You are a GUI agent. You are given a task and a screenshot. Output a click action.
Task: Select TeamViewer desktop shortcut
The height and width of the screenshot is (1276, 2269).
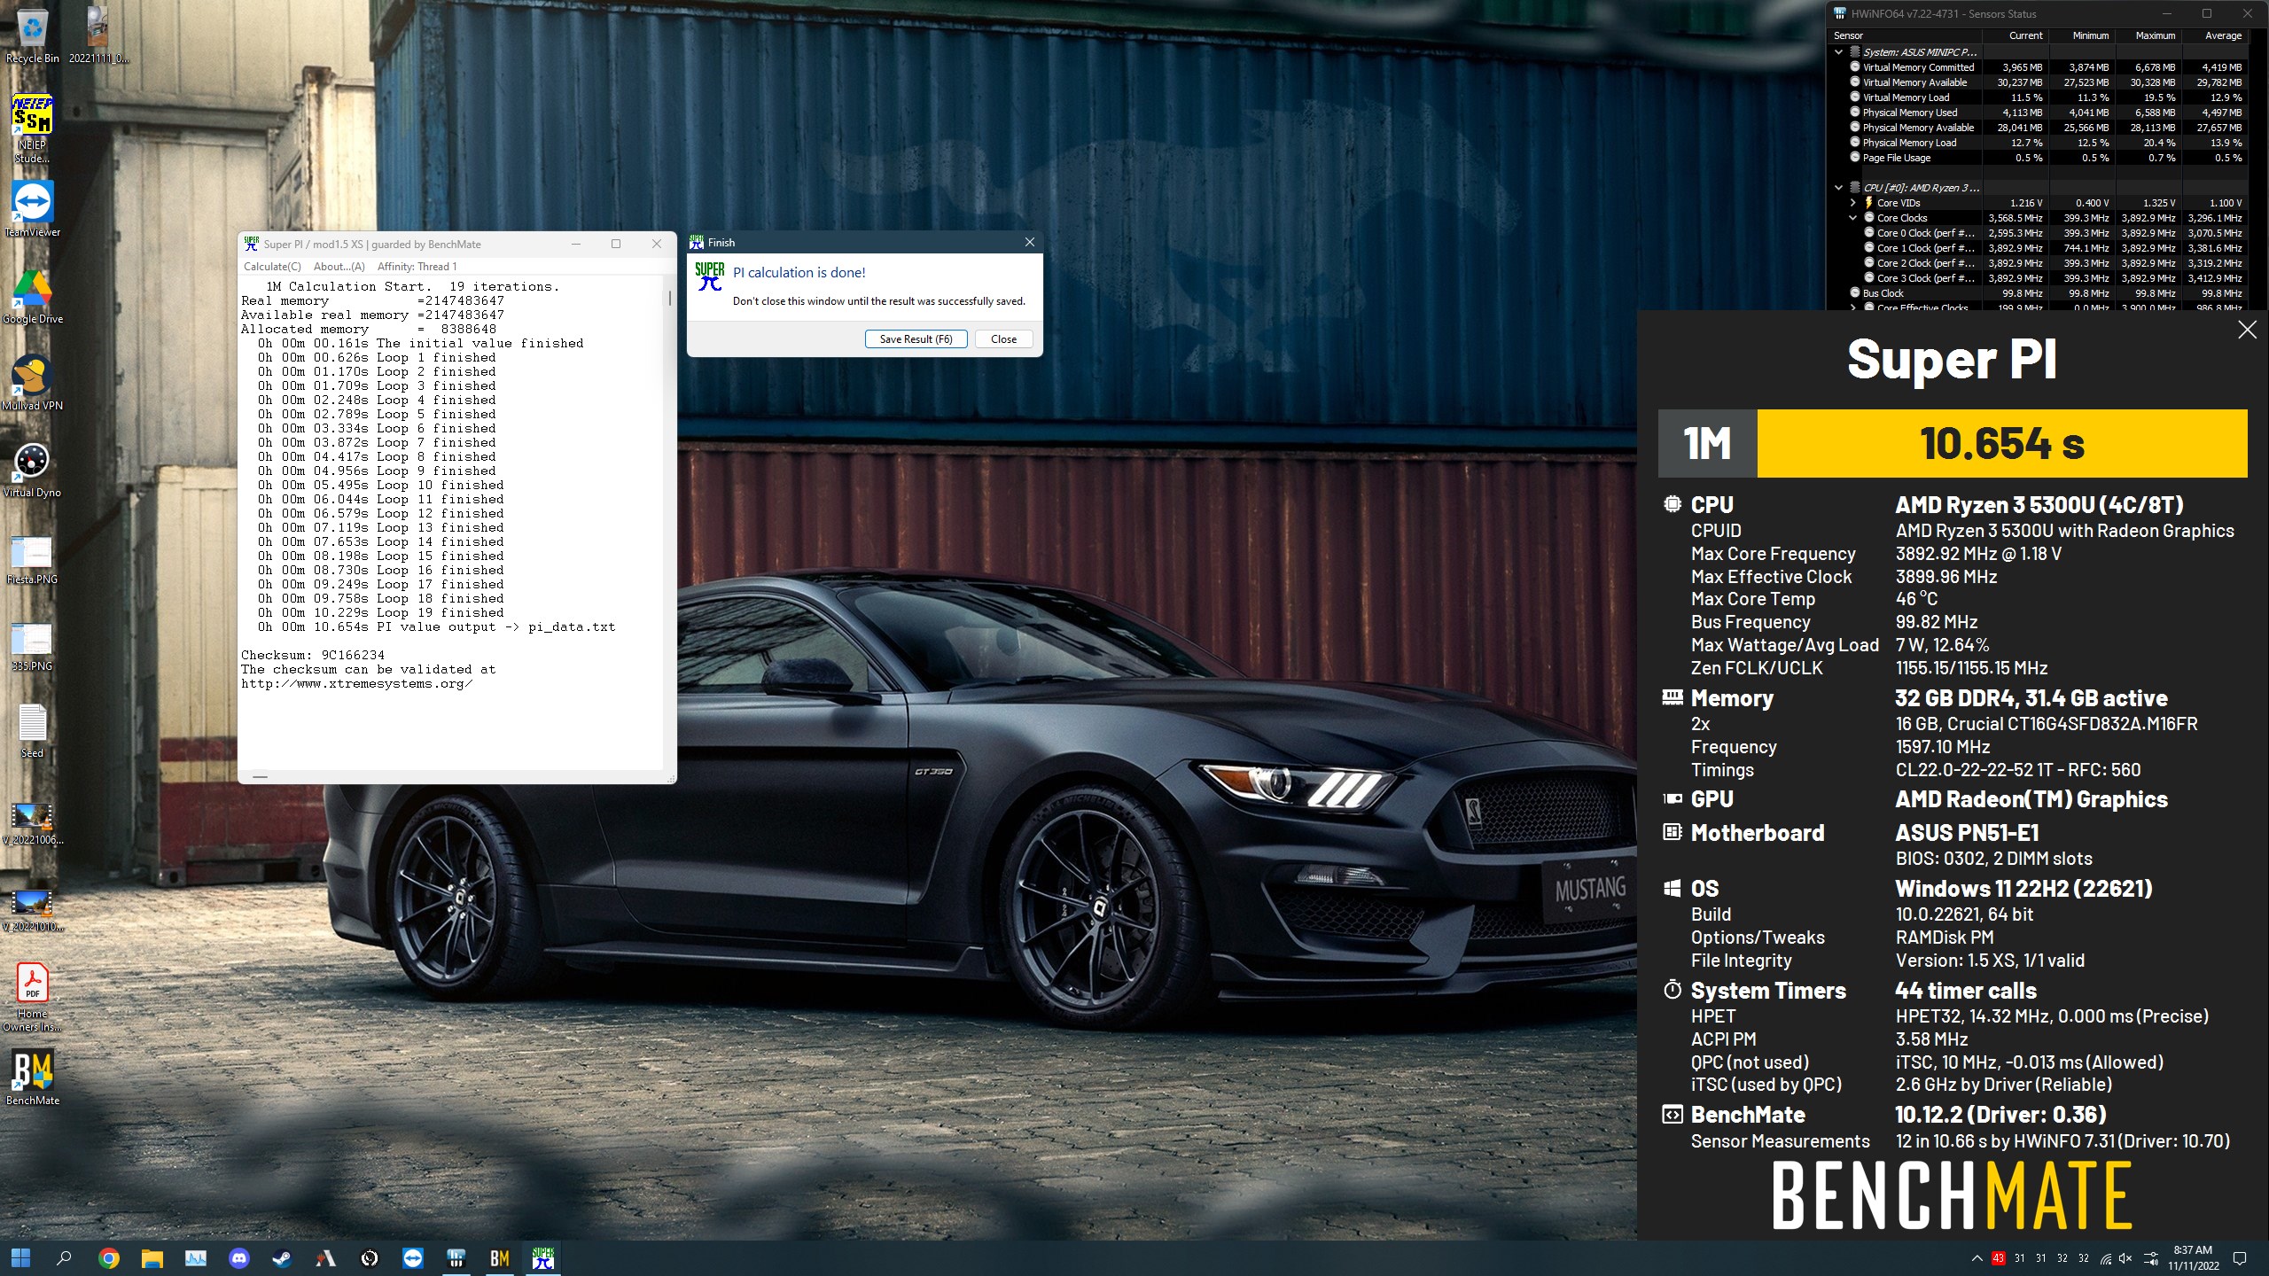click(32, 209)
